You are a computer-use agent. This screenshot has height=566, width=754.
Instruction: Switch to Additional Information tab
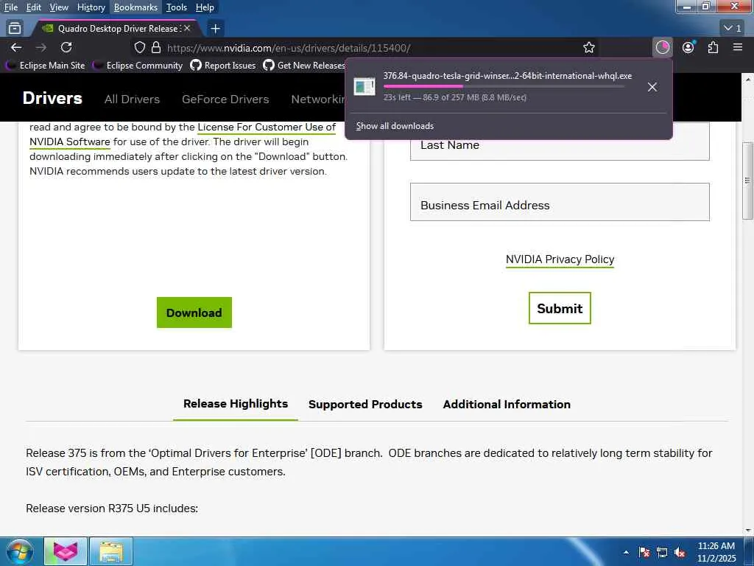(507, 405)
